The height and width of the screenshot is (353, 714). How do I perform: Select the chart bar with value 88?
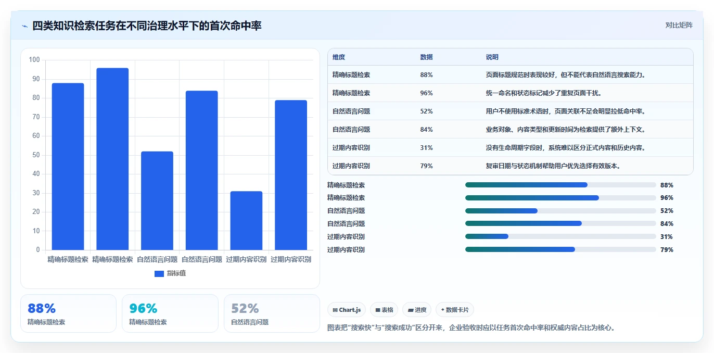pos(68,167)
